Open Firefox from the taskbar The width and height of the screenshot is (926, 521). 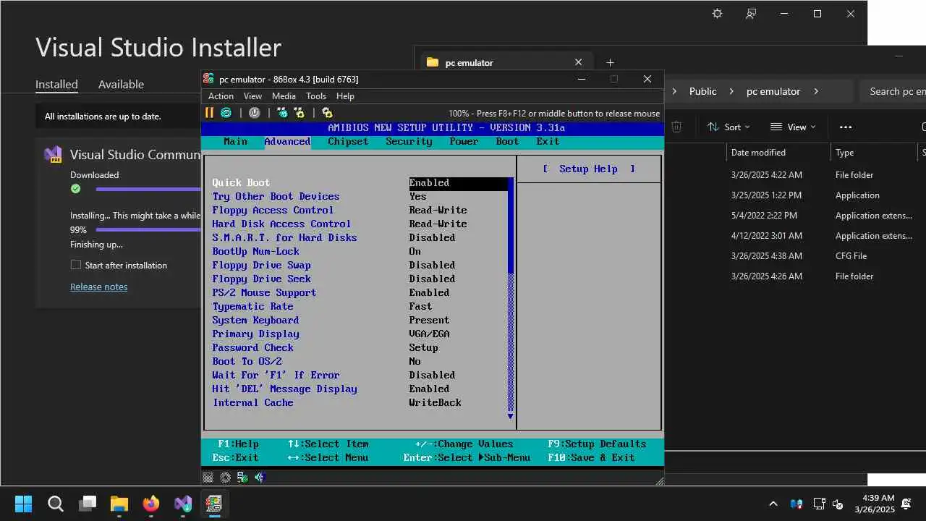point(150,504)
